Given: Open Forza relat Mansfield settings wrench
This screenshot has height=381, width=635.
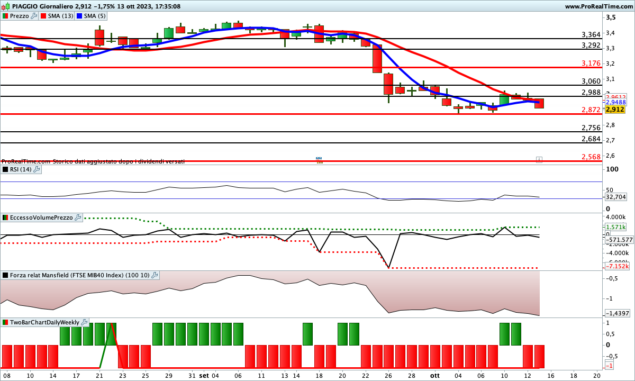Looking at the screenshot, I should coord(155,275).
